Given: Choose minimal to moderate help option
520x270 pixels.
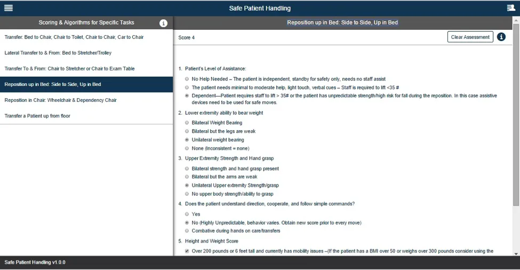Looking at the screenshot, I should [187, 88].
